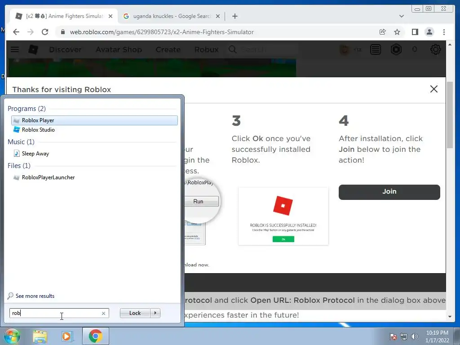Screen dimensions: 460x345
Task: Click the Chrome address bar URL
Action: (x=162, y=32)
